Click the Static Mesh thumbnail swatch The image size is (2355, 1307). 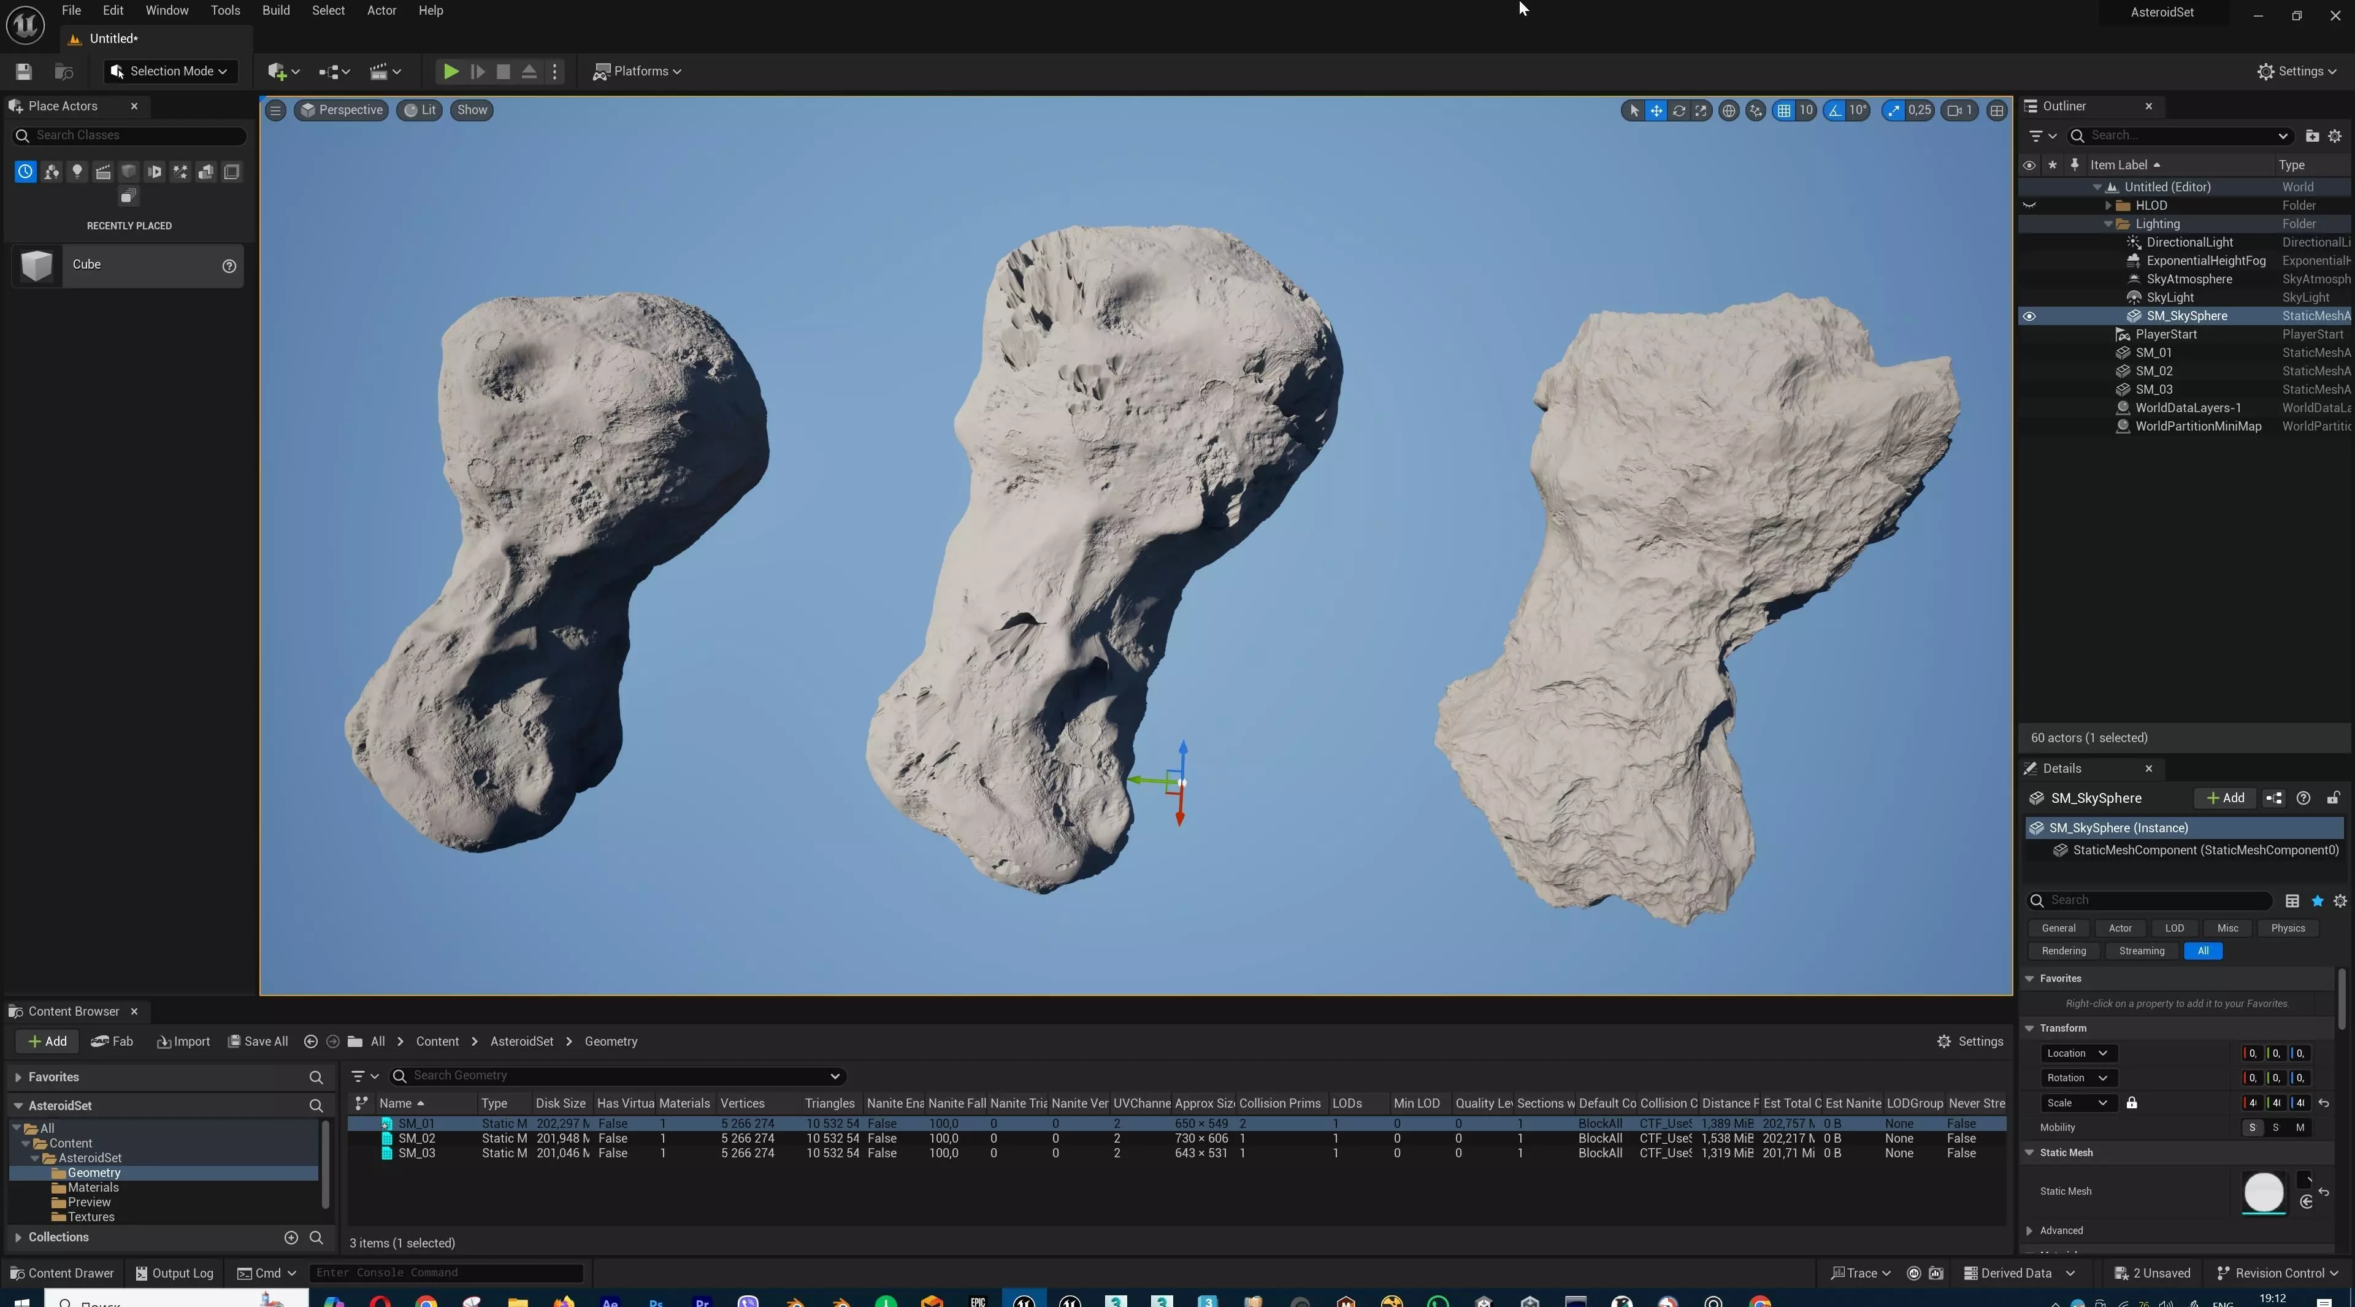[2264, 1193]
